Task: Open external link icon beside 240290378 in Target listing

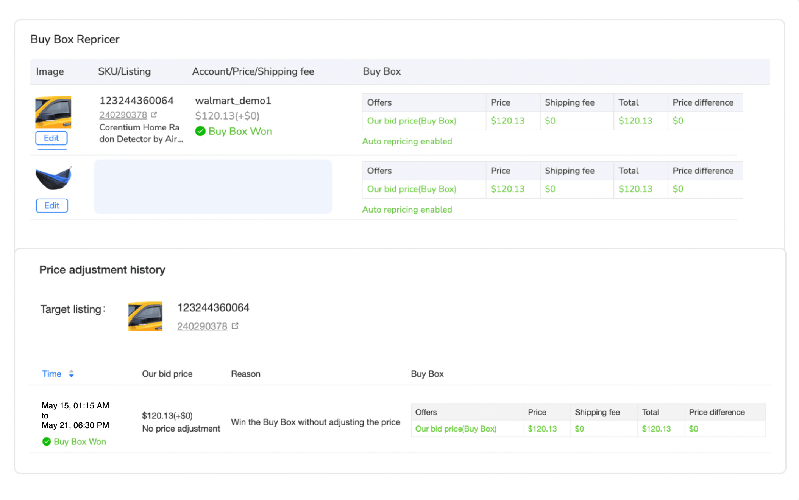Action: (235, 326)
